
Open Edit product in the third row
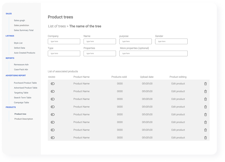coord(178,99)
